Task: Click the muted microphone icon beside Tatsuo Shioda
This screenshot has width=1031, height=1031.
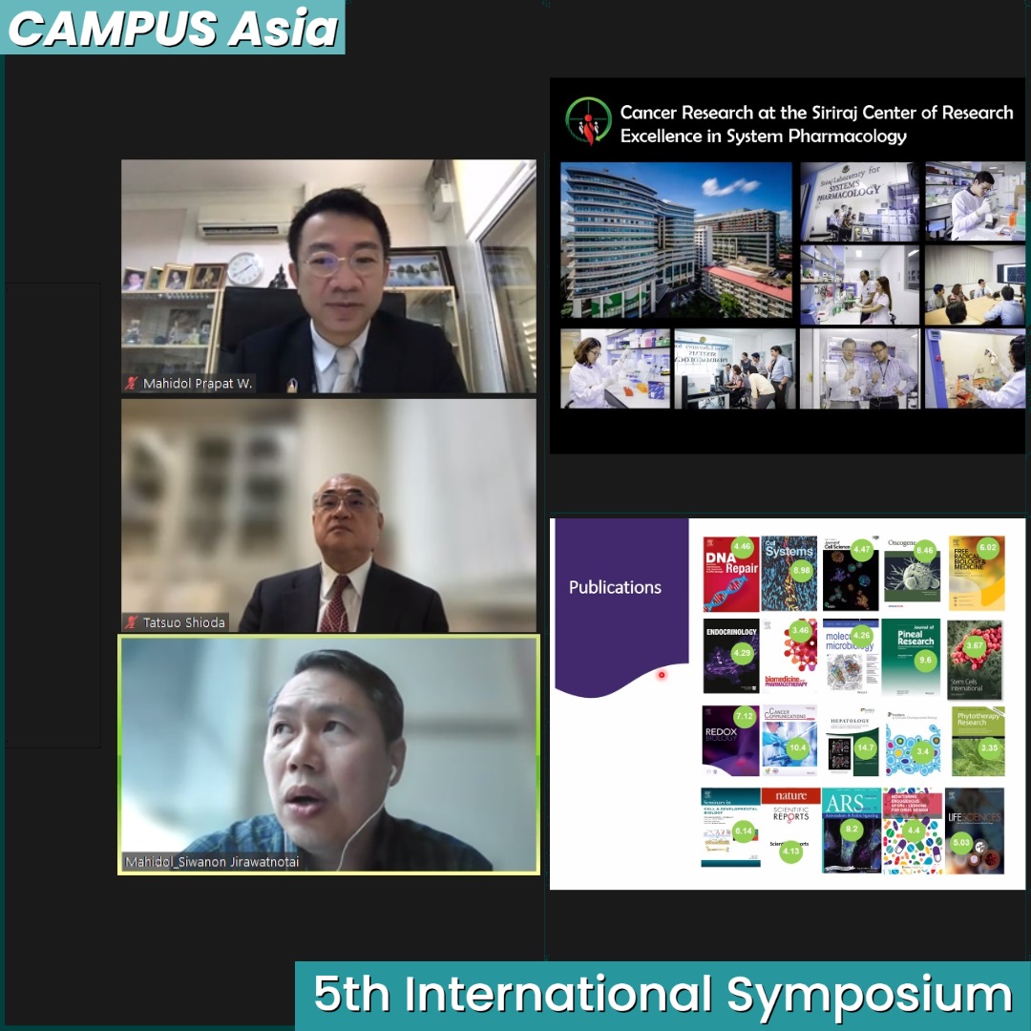Action: pos(132,622)
